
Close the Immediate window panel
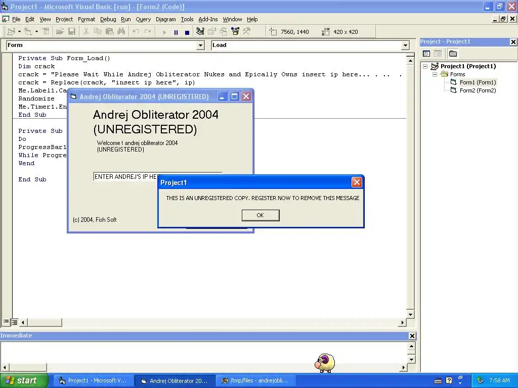click(x=412, y=336)
